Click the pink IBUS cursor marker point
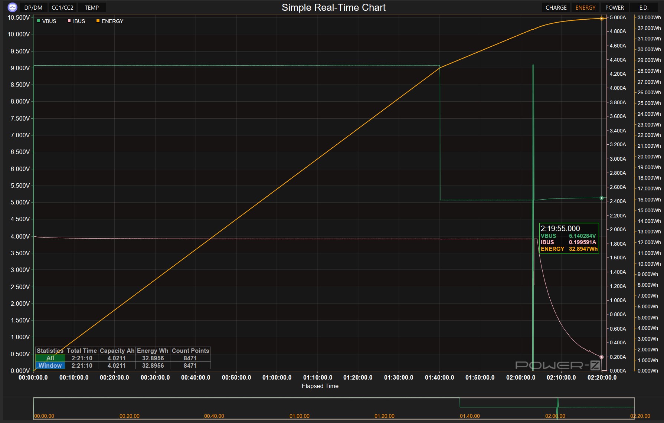Screen dimensions: 664x423 [x=602, y=357]
